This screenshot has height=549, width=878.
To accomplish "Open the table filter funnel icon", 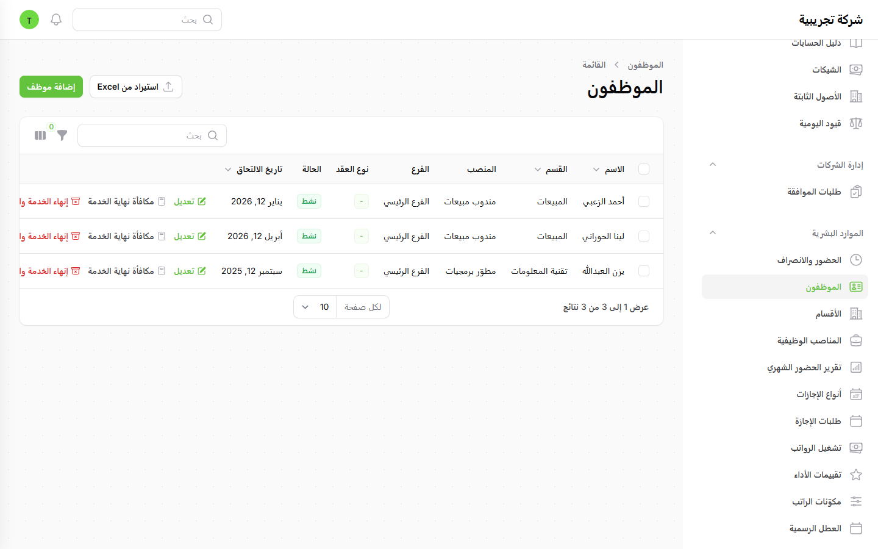I will 62,135.
